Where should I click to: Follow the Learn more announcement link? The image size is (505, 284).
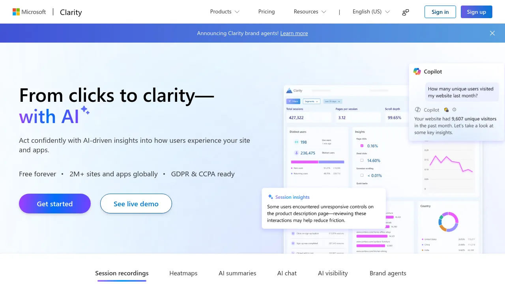294,33
